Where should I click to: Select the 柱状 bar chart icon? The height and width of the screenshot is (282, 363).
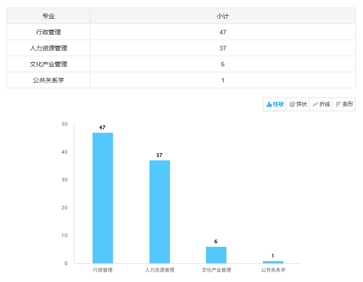274,104
